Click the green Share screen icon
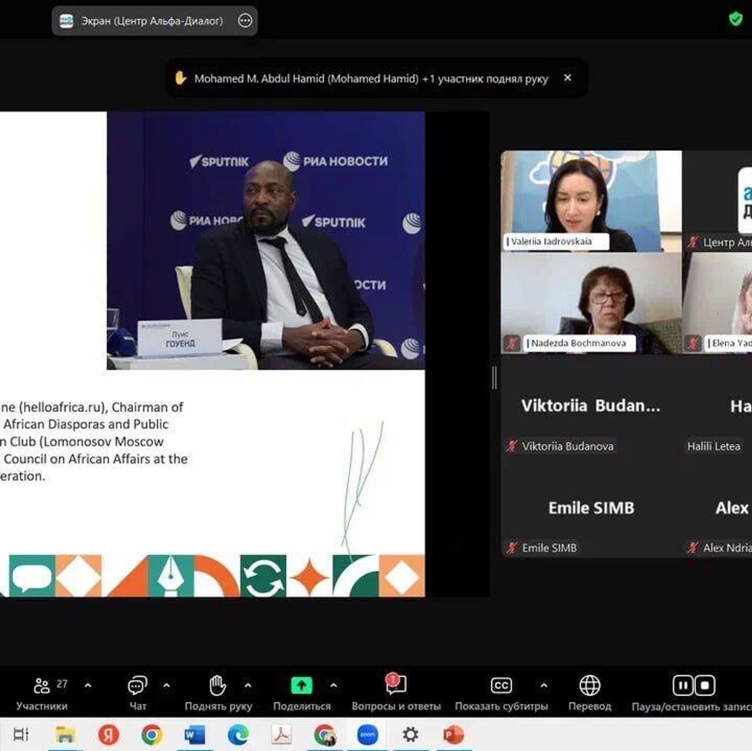 (301, 686)
